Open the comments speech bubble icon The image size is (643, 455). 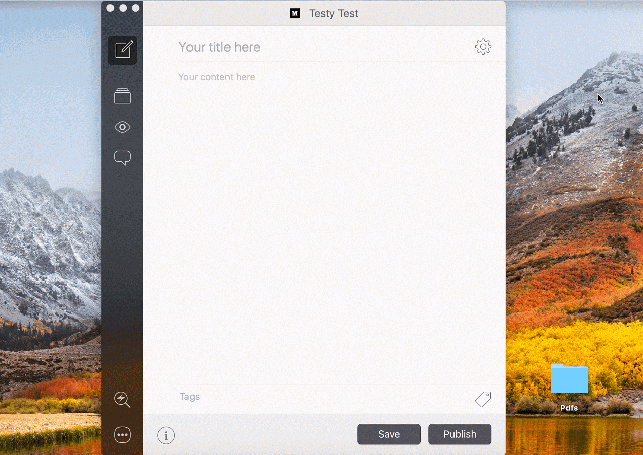[123, 158]
